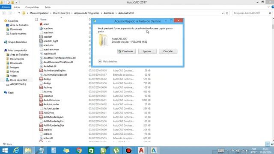Select the AcAnimationVideo.dll file
This screenshot has height=154, width=274.
55,75
